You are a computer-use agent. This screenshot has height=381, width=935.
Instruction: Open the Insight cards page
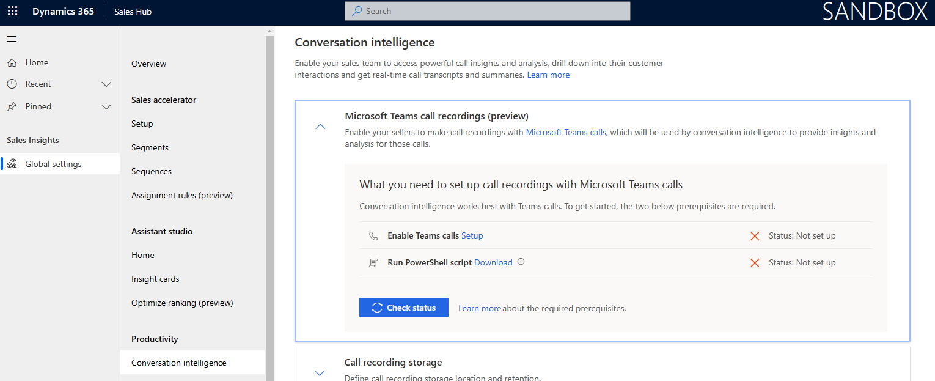tap(155, 279)
